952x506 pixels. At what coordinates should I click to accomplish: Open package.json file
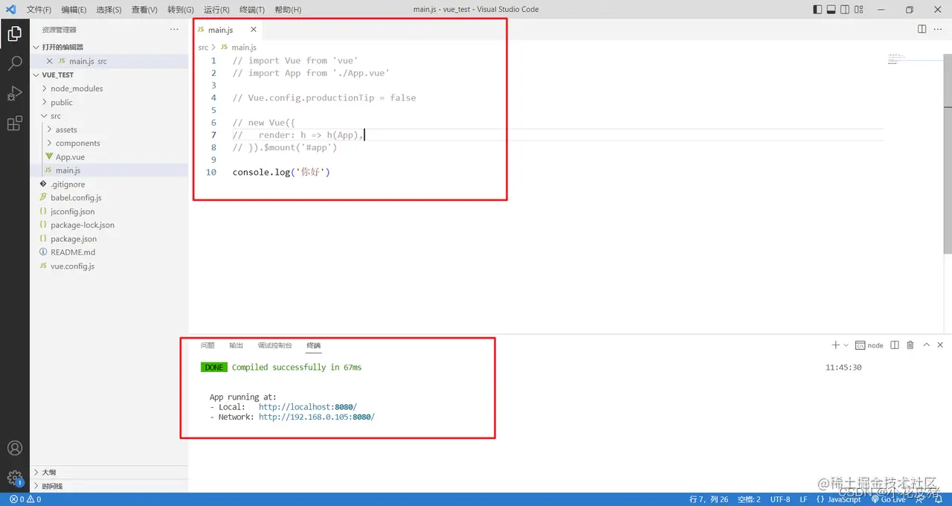(109, 239)
